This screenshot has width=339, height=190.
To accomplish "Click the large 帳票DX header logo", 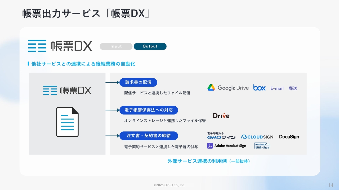I will [60, 46].
